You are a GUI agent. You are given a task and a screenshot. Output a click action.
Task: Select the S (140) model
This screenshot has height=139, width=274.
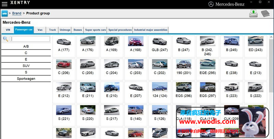click(x=136, y=115)
